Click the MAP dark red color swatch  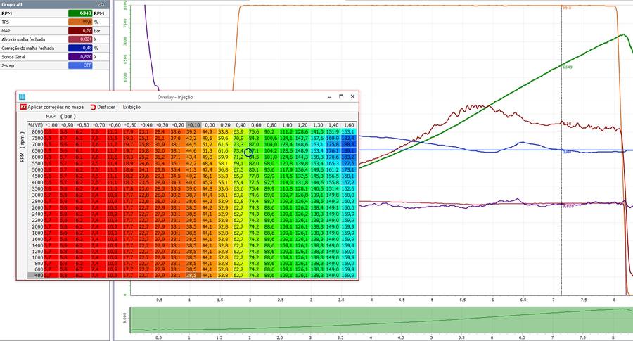(80, 31)
